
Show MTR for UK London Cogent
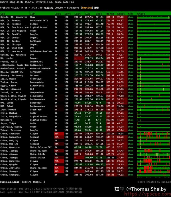(x=131, y=58)
